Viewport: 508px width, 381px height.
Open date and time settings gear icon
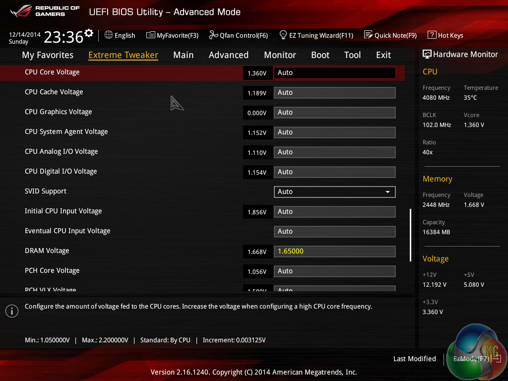(x=89, y=33)
